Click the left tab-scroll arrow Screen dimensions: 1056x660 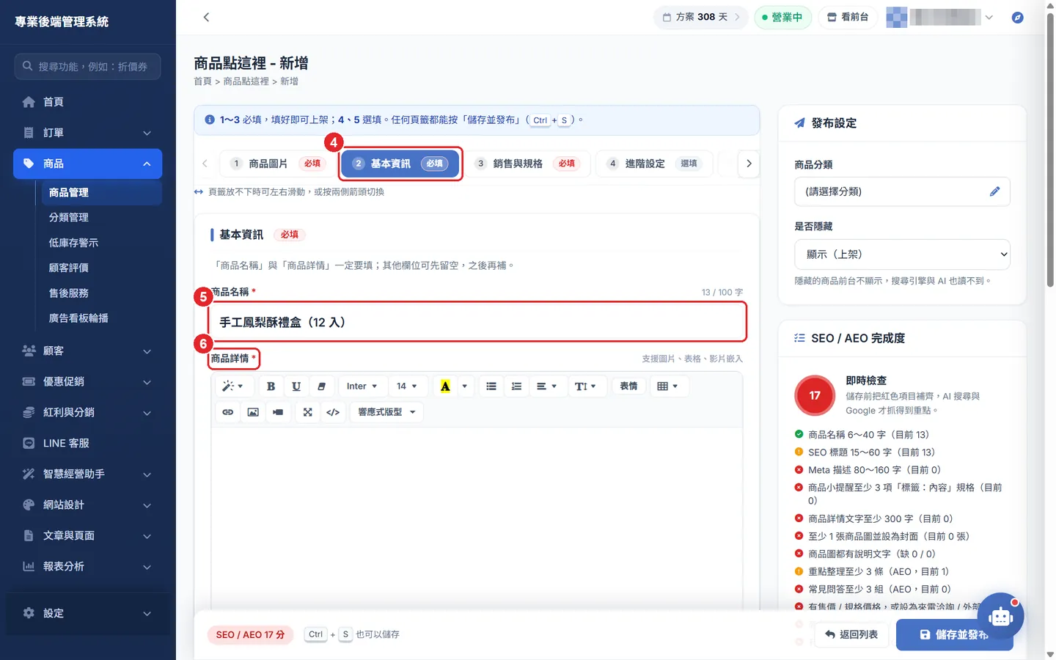(x=205, y=164)
